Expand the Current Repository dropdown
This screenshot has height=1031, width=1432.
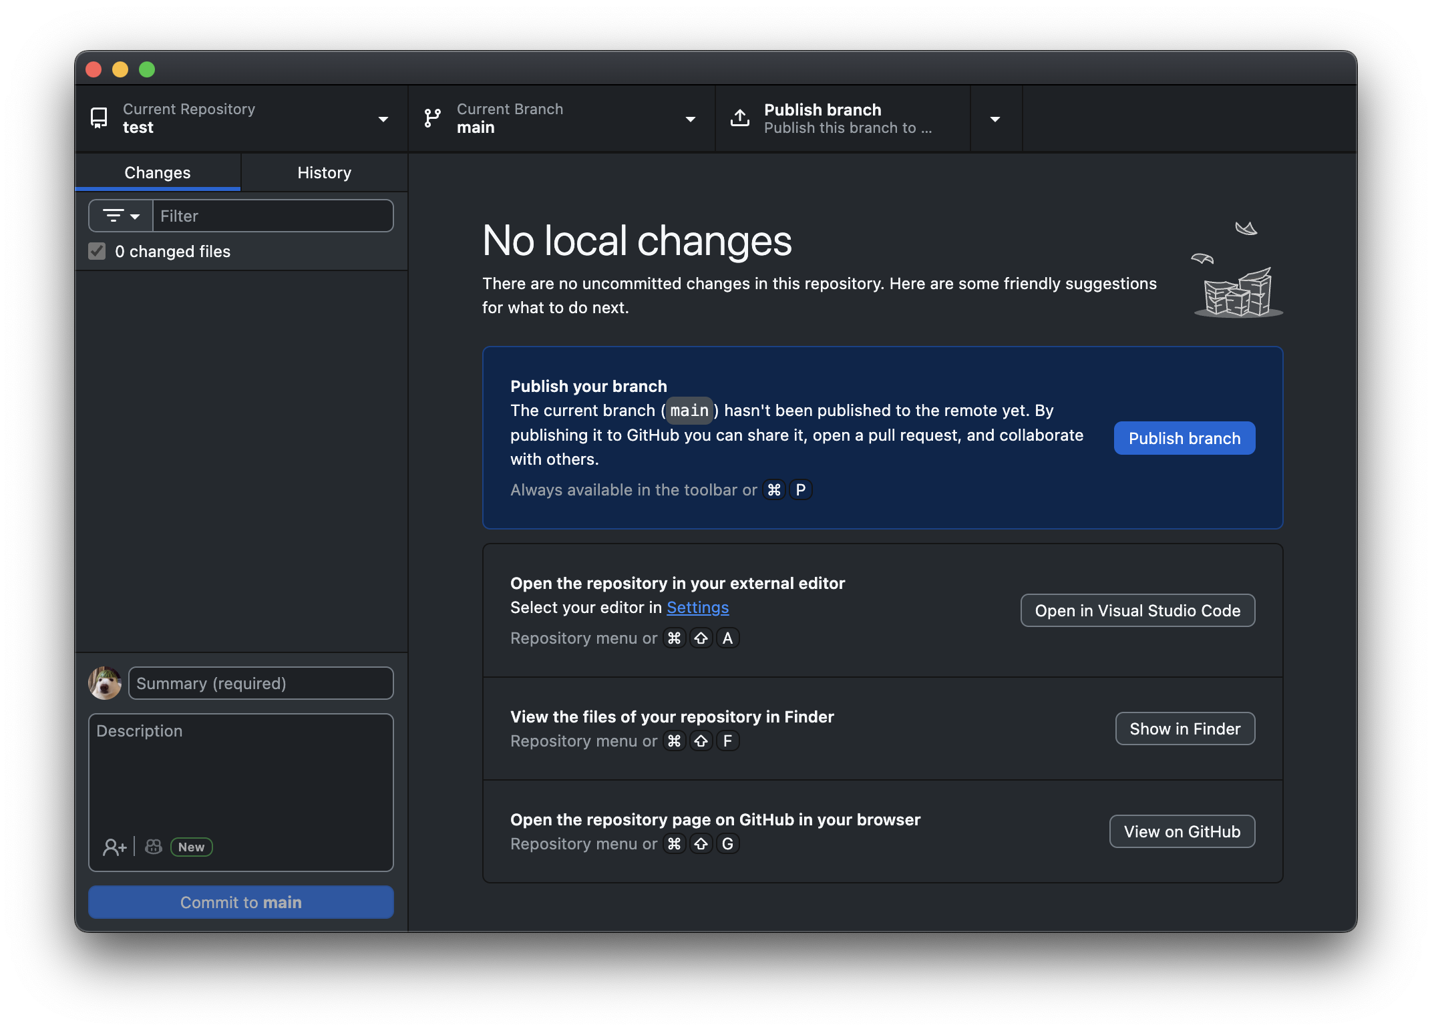click(x=383, y=119)
